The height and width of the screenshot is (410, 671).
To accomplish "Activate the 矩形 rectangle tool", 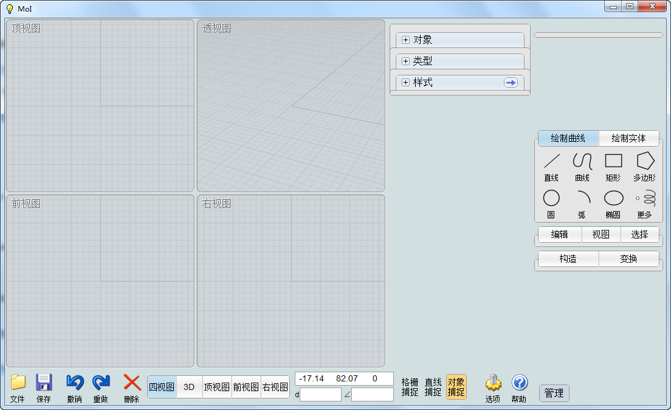I will coord(613,167).
